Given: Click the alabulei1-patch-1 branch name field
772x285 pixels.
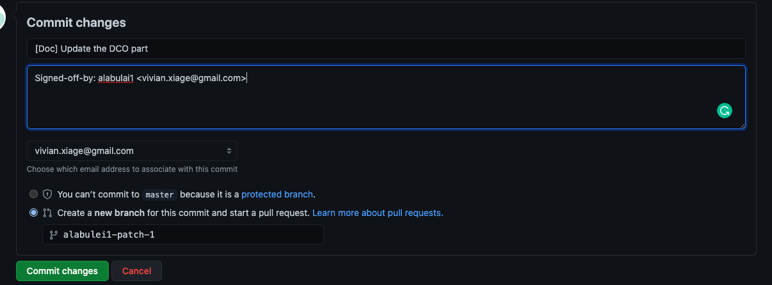Looking at the screenshot, I should [x=182, y=235].
